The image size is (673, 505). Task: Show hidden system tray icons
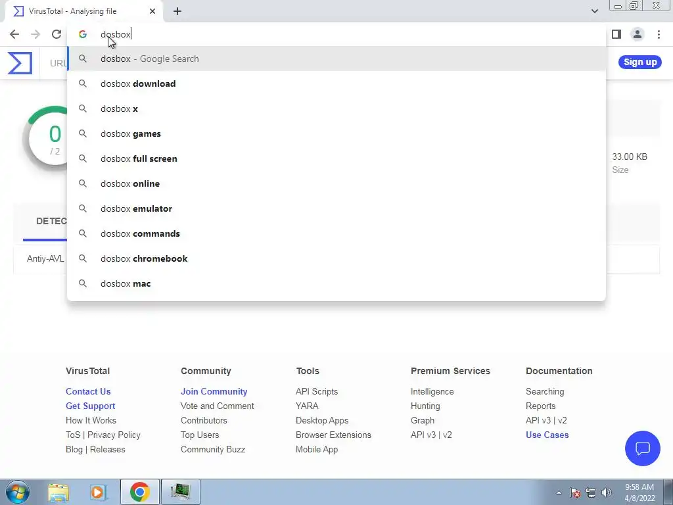coord(559,493)
